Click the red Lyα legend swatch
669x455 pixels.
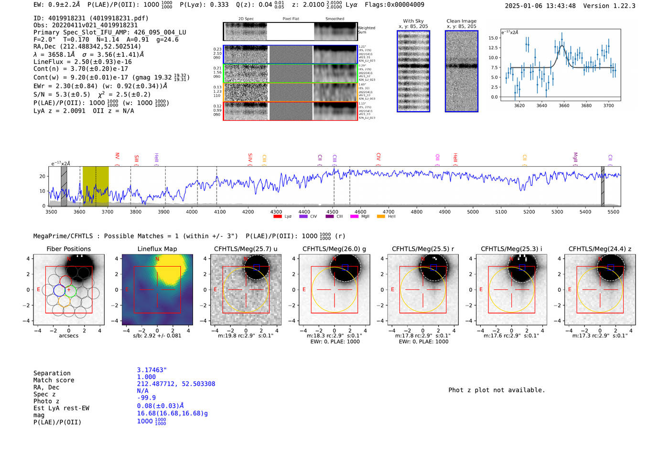coord(277,216)
